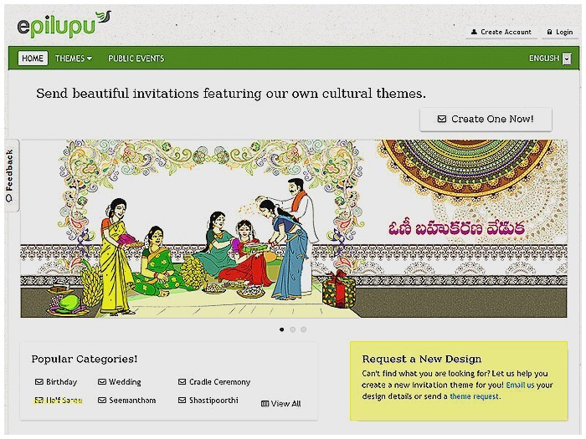This screenshot has width=586, height=439.
Task: Click envelope icon beside Cradle Ceremony
Action: coord(182,382)
